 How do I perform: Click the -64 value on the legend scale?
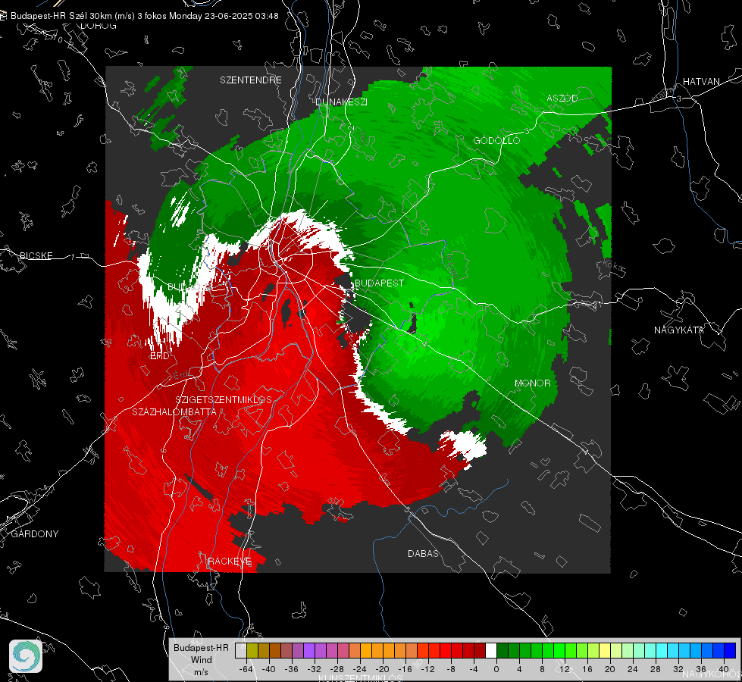pos(246,669)
